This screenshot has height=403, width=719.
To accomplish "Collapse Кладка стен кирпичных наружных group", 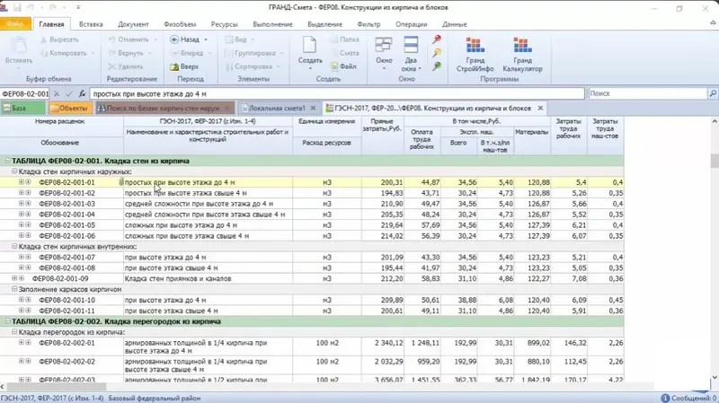I will [14, 171].
